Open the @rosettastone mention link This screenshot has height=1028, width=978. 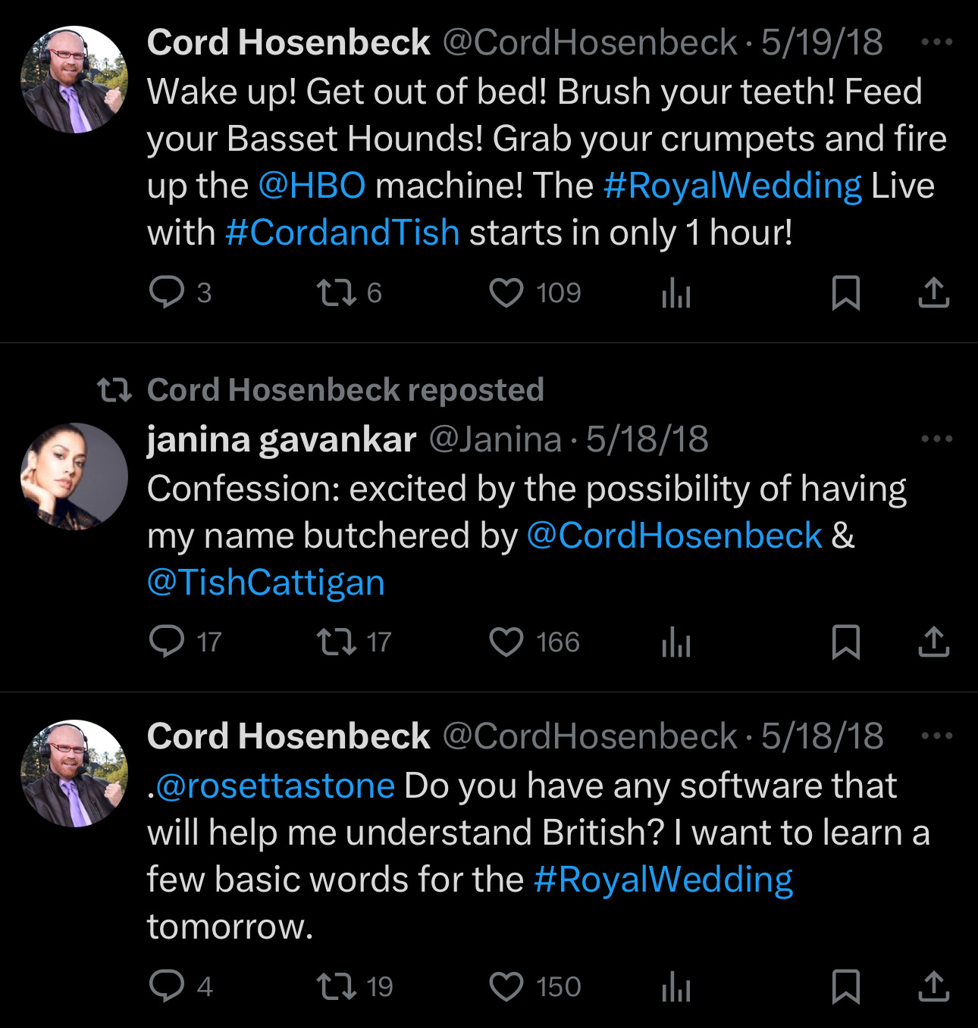(x=274, y=786)
